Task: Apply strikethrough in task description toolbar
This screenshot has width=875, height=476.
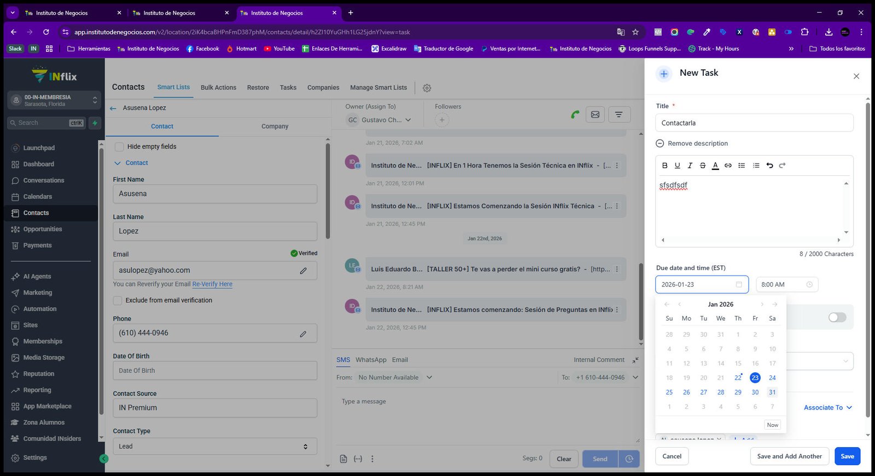Action: (703, 165)
